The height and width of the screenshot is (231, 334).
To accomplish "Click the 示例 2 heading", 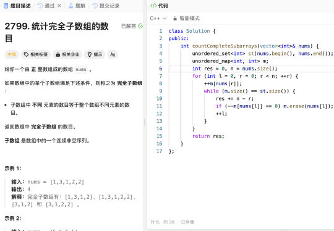I will [x=13, y=218].
